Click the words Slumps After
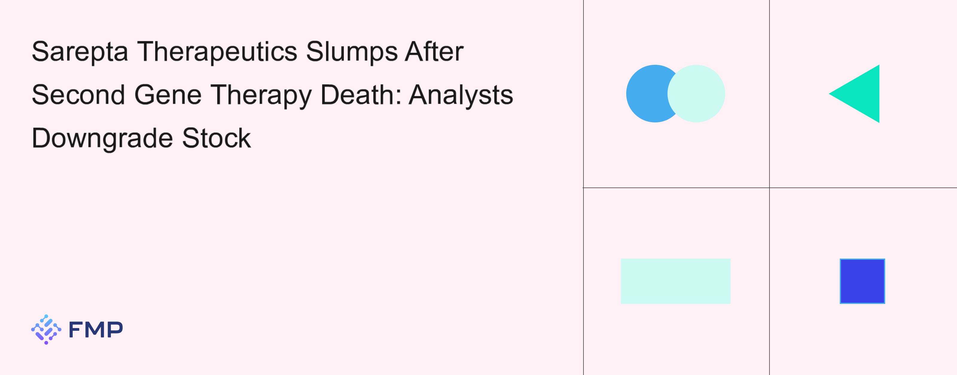The height and width of the screenshot is (375, 957). tap(385, 51)
